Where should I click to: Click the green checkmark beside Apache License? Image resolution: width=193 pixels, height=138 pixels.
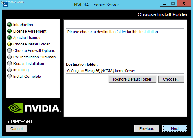(x=10, y=38)
